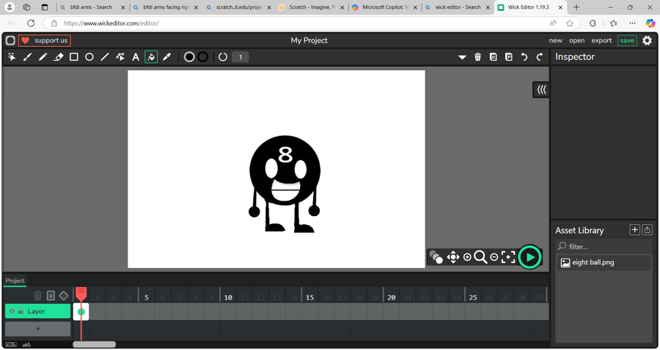
Task: Undo the last action
Action: (524, 57)
